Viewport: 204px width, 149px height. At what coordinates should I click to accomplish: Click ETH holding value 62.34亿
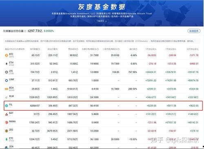54,64
